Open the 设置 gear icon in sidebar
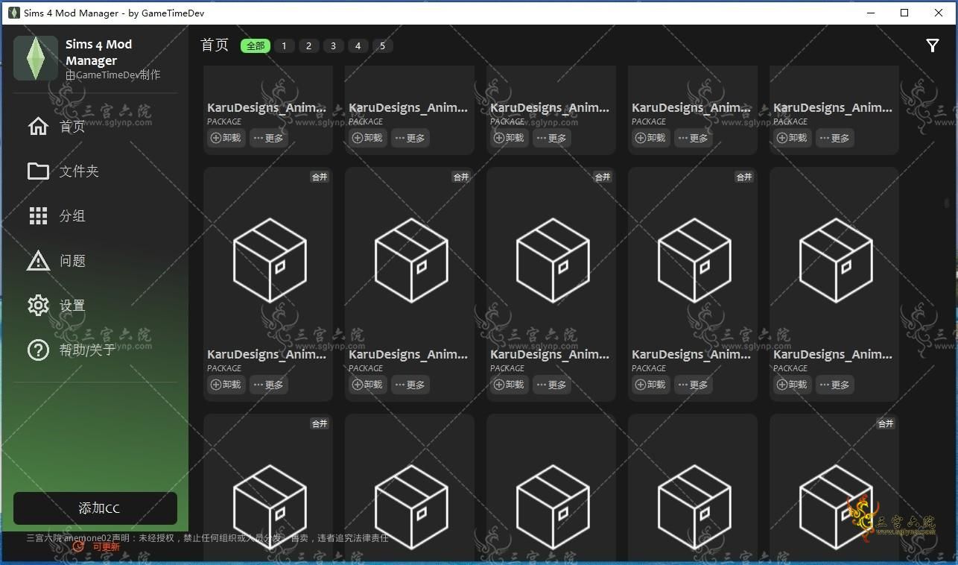Viewport: 958px width, 565px height. coord(38,305)
